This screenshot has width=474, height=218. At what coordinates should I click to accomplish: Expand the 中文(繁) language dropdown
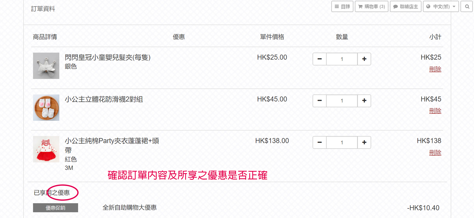tap(441, 7)
